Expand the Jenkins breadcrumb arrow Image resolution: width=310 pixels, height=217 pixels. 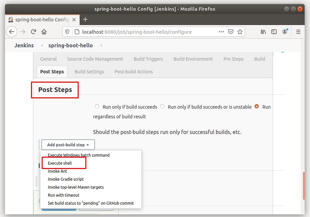pos(42,45)
